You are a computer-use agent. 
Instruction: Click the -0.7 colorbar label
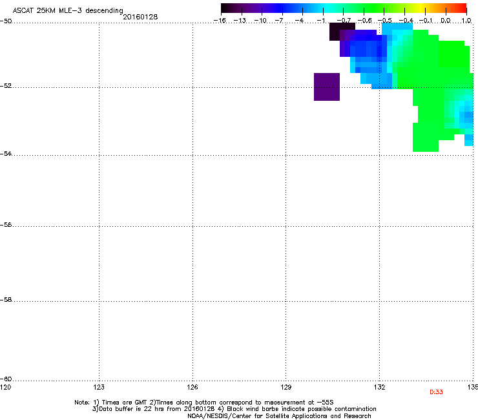[x=344, y=21]
